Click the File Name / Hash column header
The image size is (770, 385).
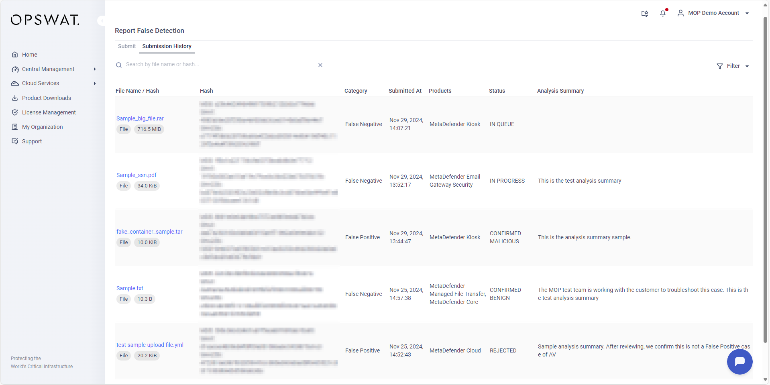coord(137,91)
